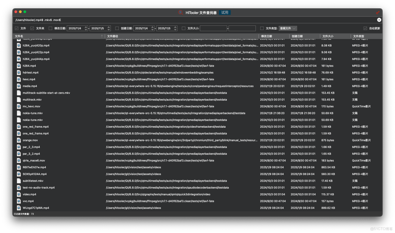Click the red key license icon
395x233 pixels.
[378, 12]
